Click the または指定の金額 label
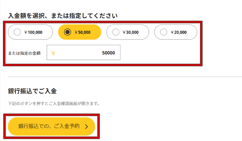Image resolution: width=242 pixels, height=141 pixels. pos(24,53)
